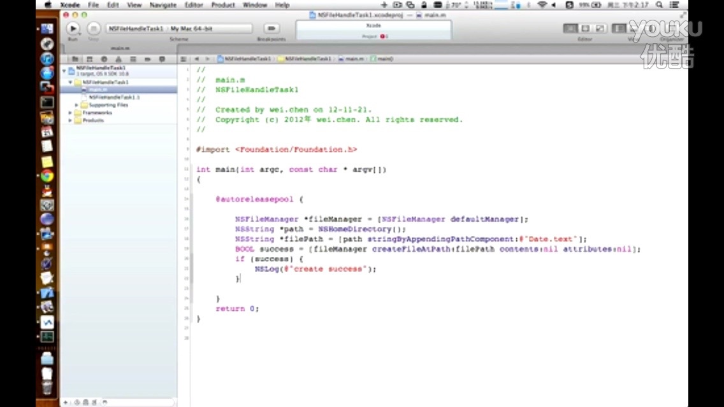
Task: Select the Standard editor mode button
Action: pos(570,29)
